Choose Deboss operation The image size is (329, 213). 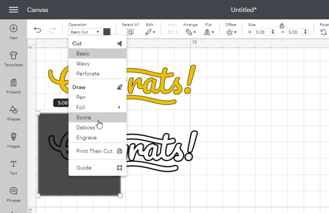tap(98, 127)
